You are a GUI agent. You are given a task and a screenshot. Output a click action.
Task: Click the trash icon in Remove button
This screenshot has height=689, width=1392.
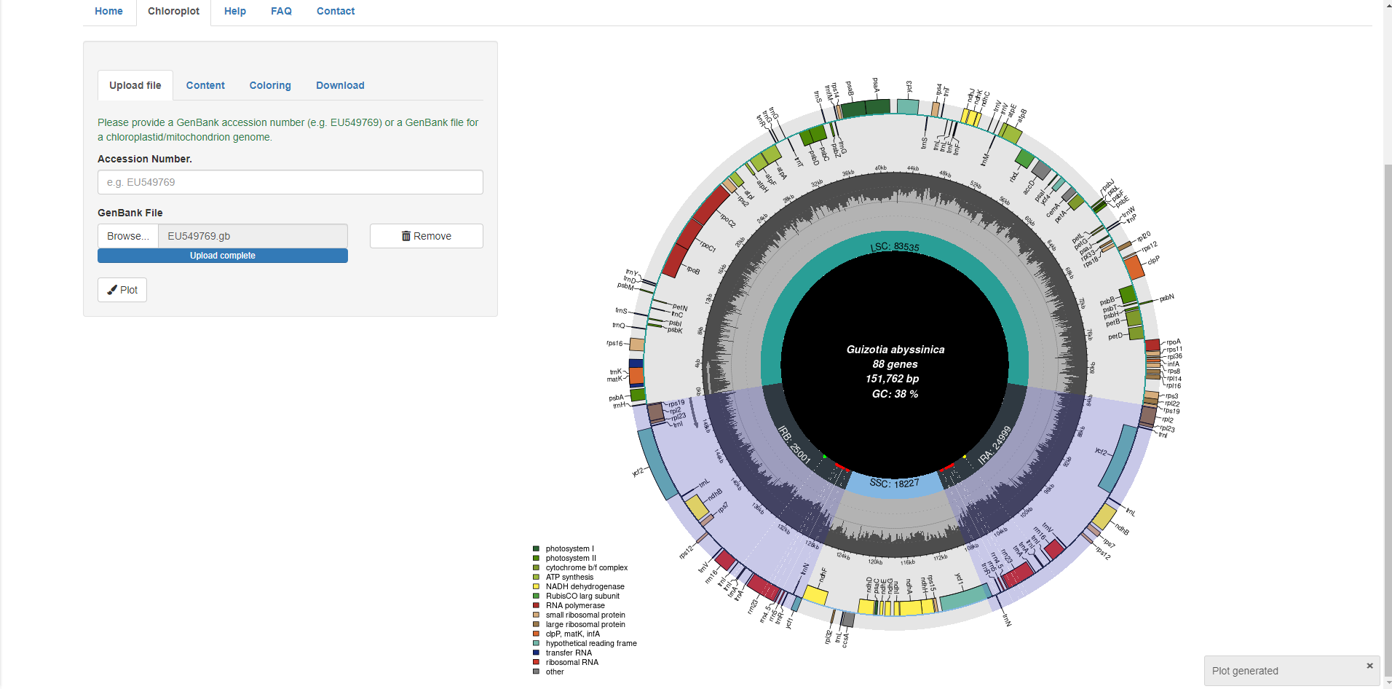click(406, 236)
